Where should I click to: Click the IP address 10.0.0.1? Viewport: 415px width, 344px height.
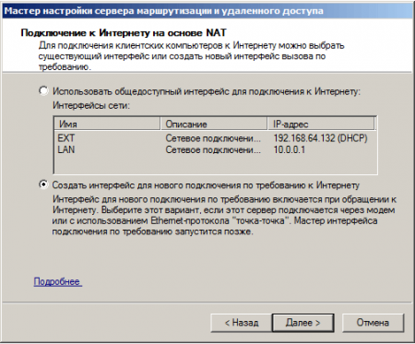(290, 149)
